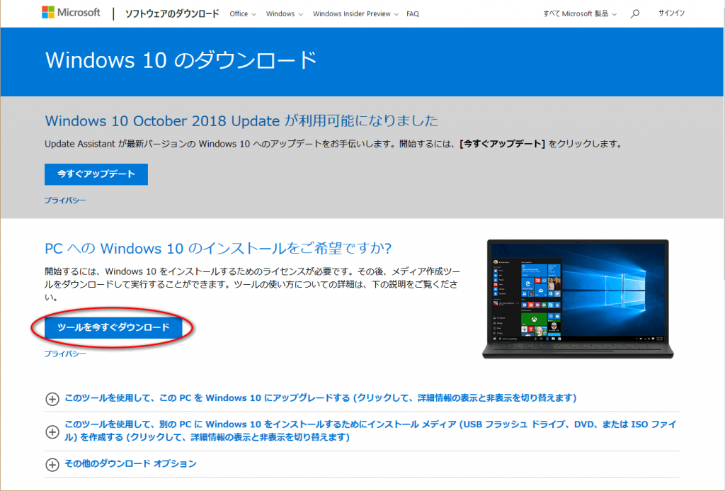Expand the その他のダウンロード オプション text

click(x=130, y=464)
